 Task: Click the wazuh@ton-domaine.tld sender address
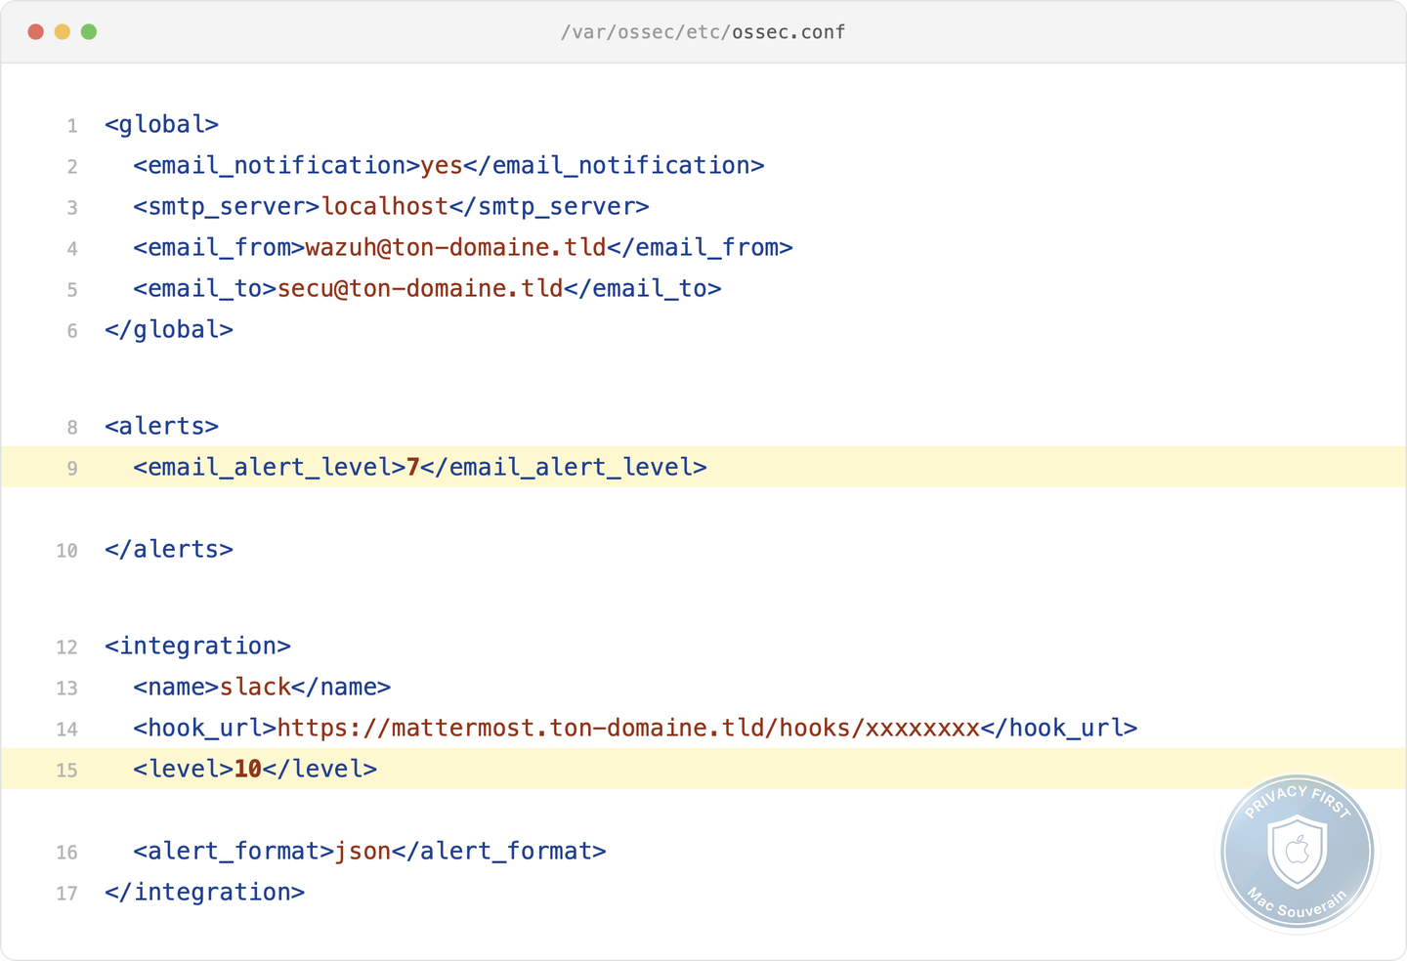(456, 248)
